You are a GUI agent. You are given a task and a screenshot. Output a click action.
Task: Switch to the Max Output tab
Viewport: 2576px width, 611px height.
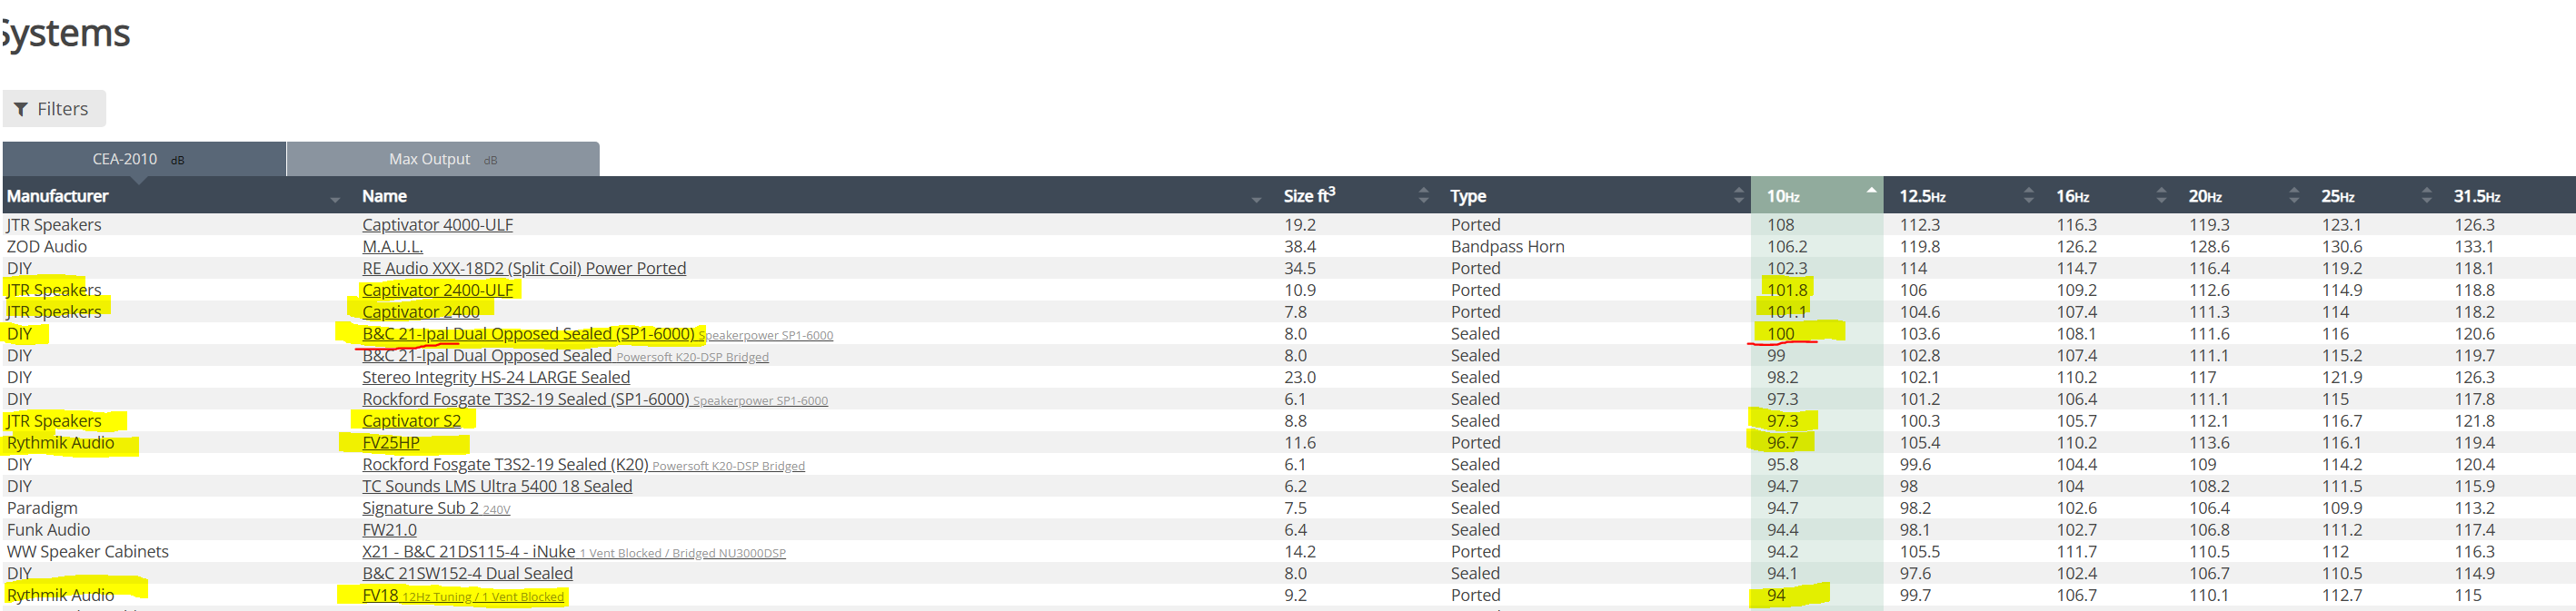pyautogui.click(x=443, y=159)
